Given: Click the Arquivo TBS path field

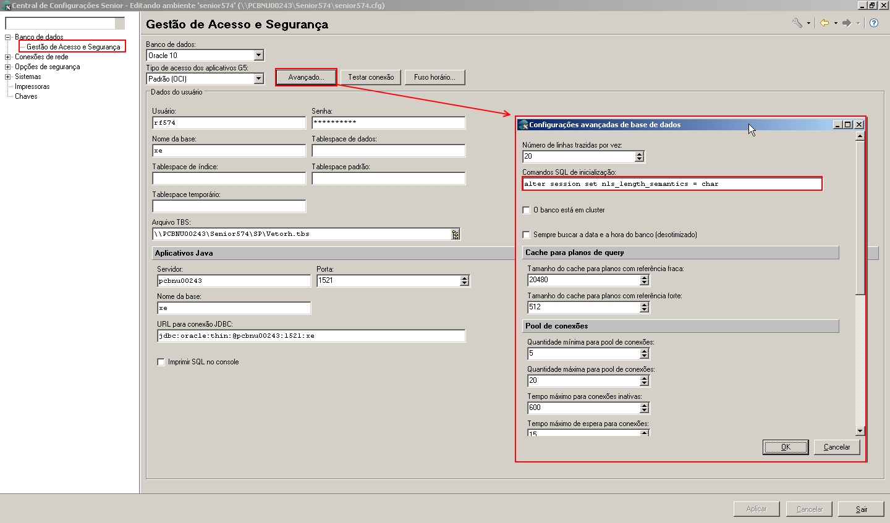Looking at the screenshot, I should point(302,234).
